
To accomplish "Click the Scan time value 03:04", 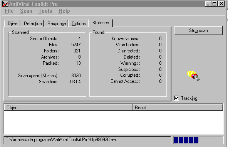I will [75, 82].
